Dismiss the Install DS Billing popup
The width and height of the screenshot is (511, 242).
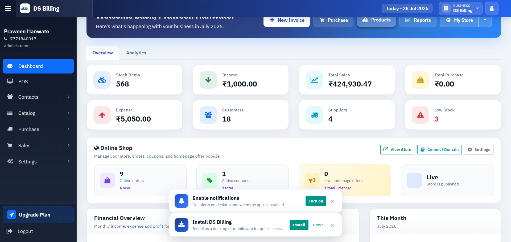(x=332, y=225)
